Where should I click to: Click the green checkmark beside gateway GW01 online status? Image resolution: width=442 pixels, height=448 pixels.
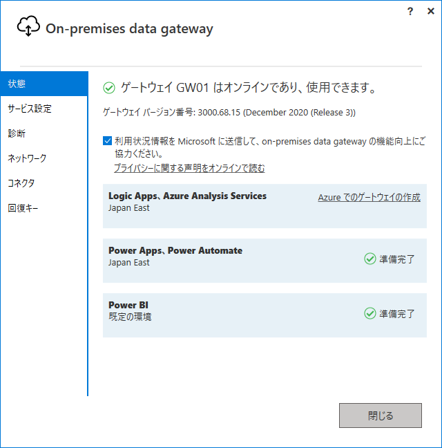click(109, 88)
